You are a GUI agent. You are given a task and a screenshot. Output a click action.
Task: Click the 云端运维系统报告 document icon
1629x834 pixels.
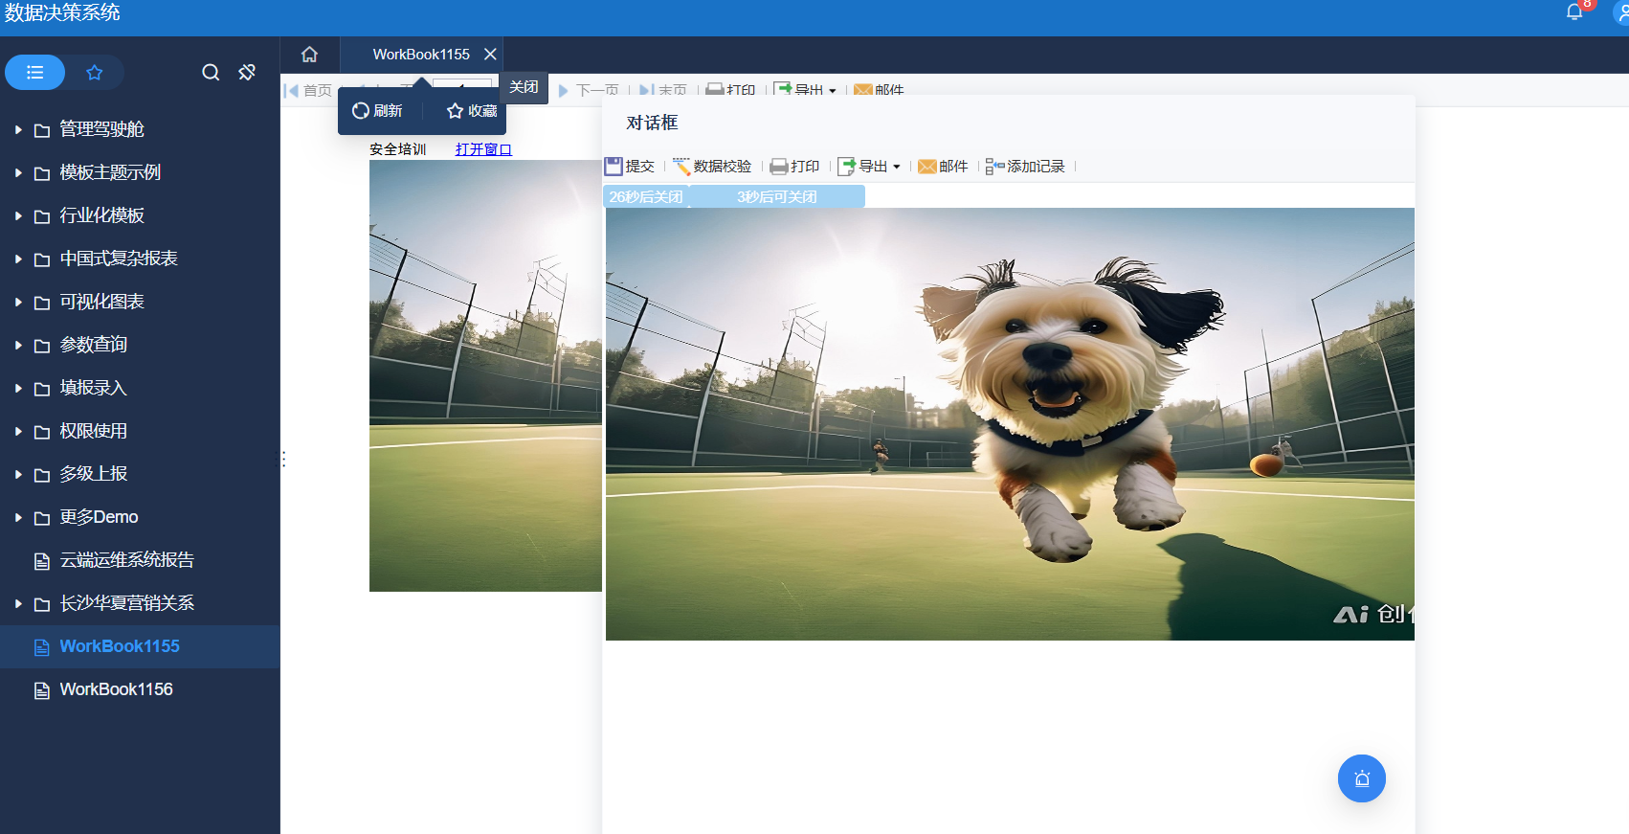coord(42,561)
